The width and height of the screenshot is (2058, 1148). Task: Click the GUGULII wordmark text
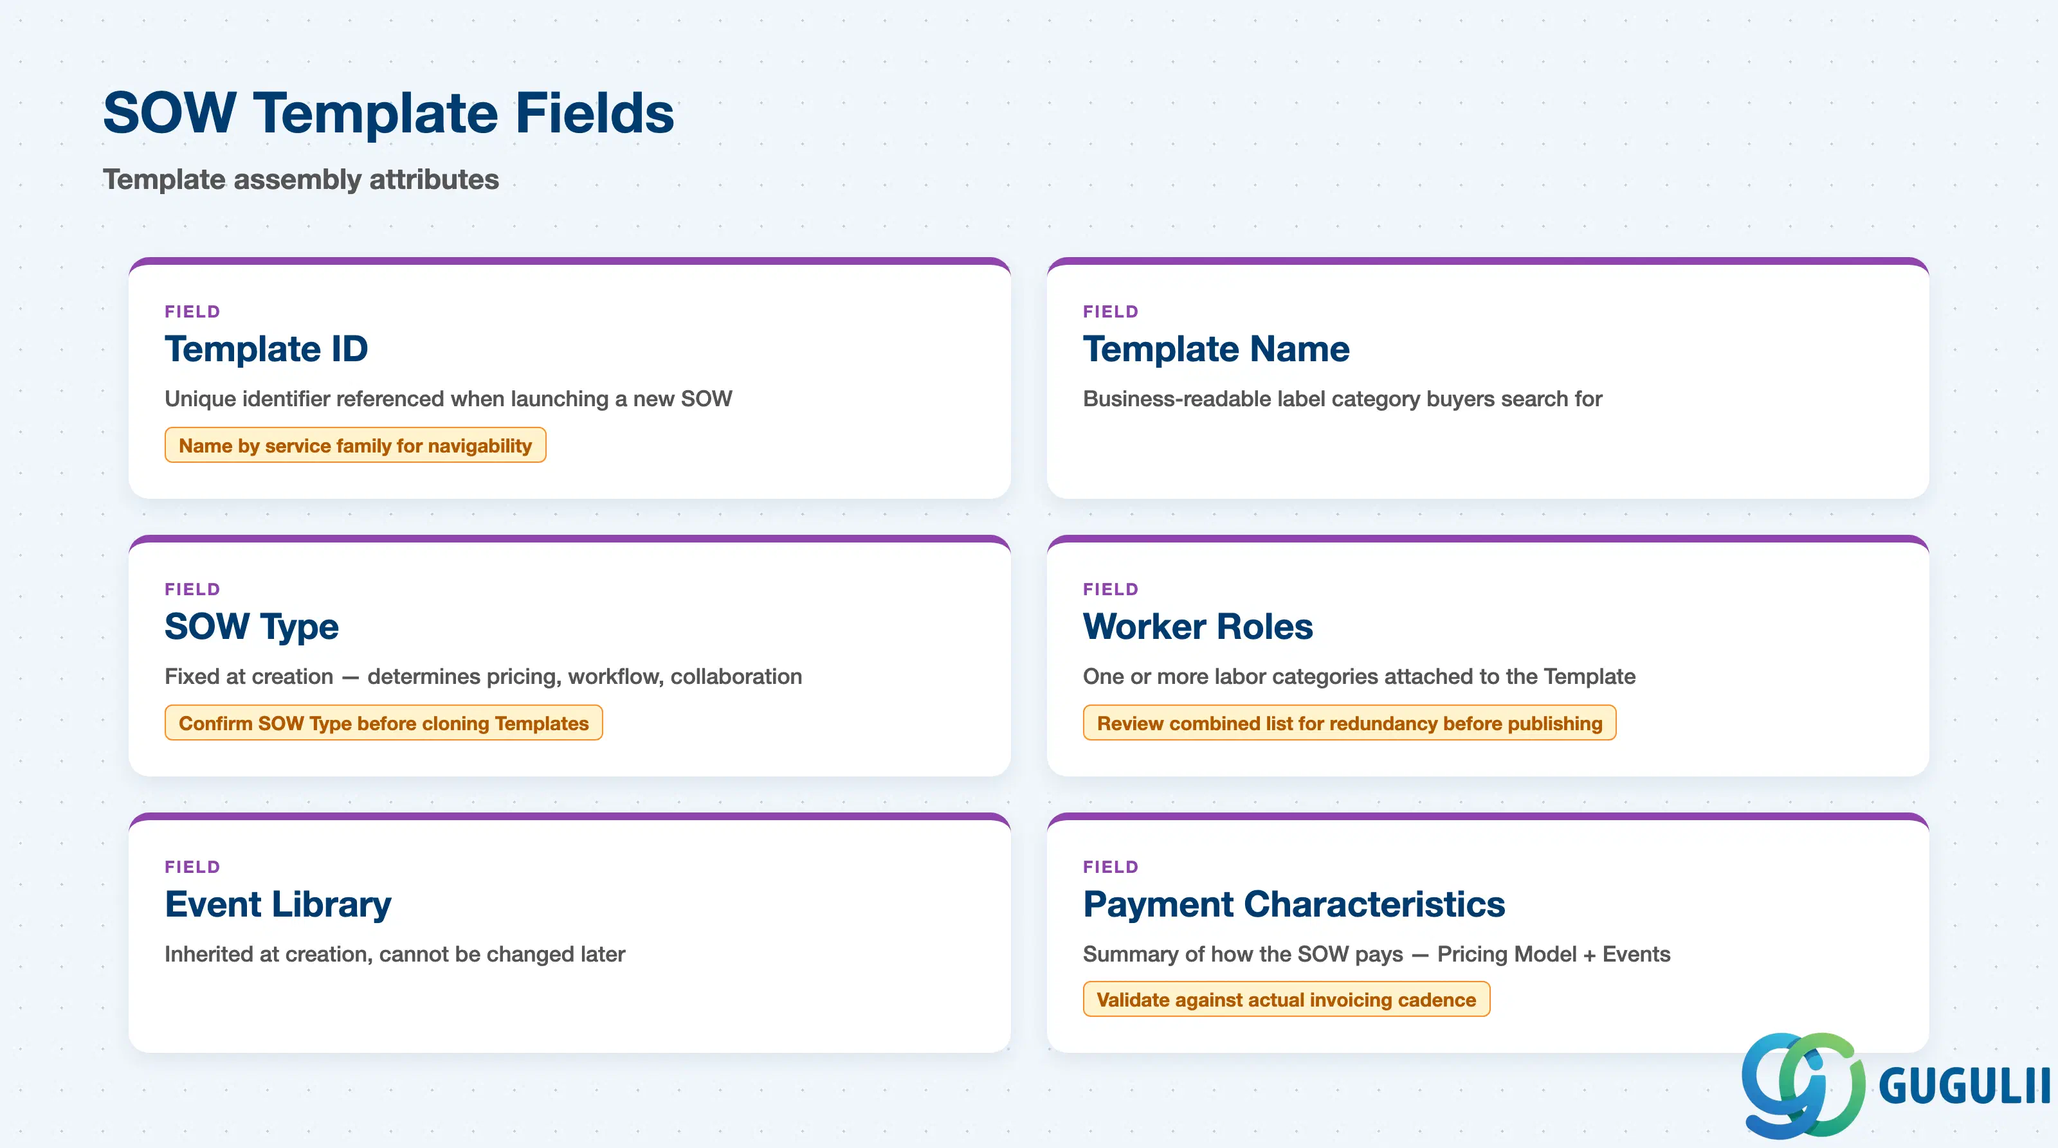click(1965, 1086)
